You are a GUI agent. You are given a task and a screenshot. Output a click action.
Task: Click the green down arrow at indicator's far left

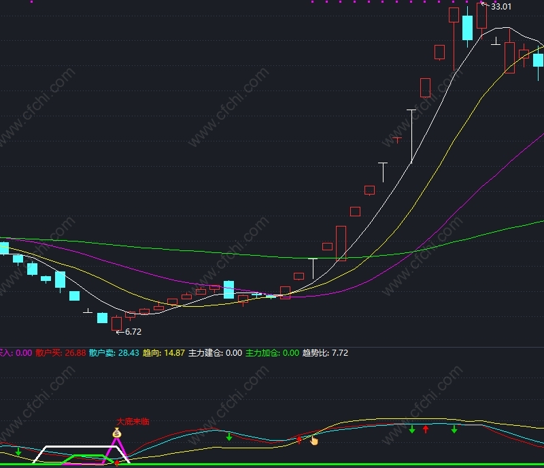click(x=18, y=452)
